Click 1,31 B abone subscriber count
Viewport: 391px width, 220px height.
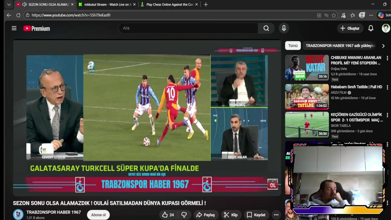point(35,218)
